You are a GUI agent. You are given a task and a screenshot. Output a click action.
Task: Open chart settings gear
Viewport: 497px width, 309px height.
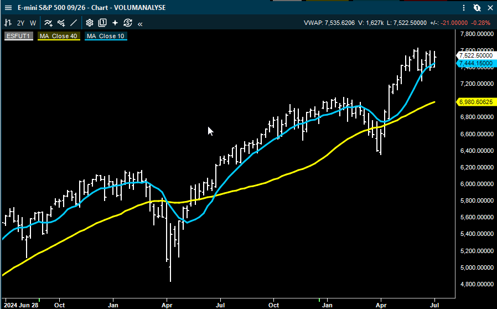(x=90, y=23)
